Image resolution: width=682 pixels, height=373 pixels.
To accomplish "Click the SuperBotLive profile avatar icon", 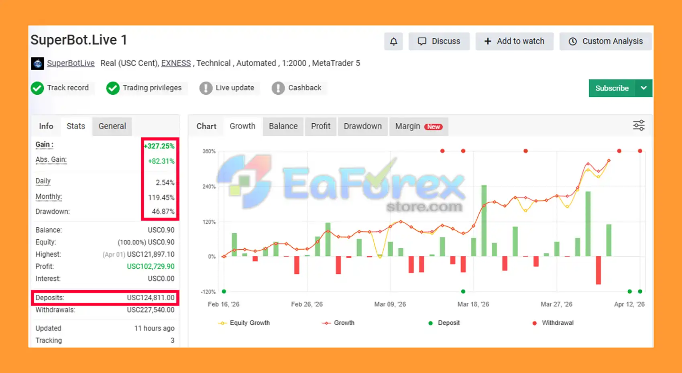I will [37, 63].
